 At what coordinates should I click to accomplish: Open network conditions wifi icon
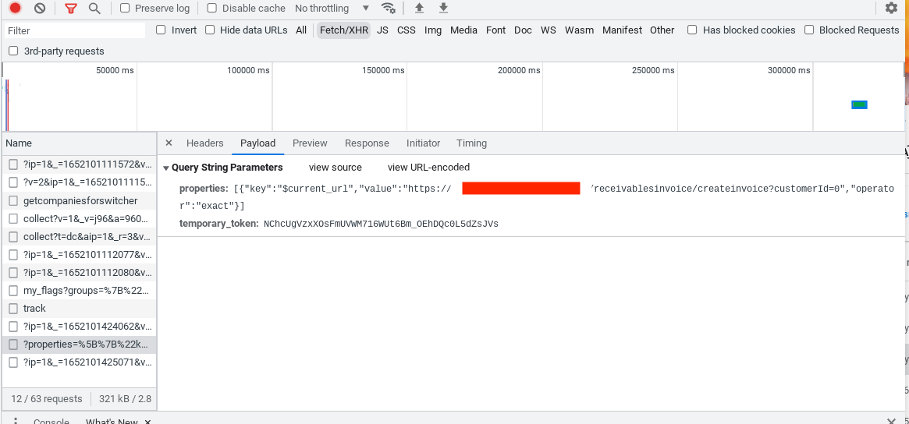tap(388, 8)
